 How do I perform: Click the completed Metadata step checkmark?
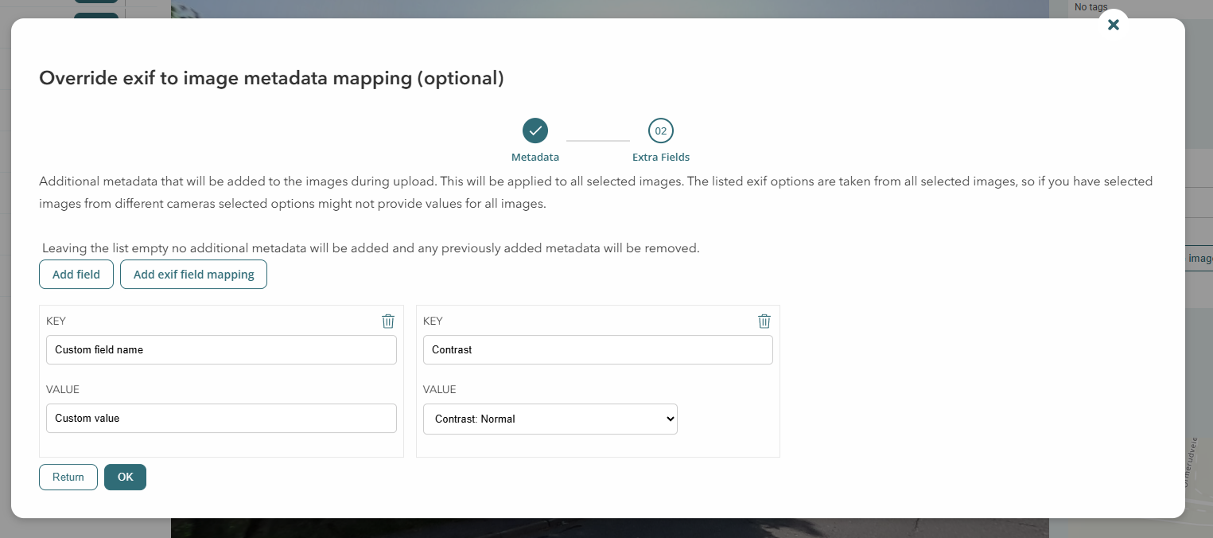pyautogui.click(x=535, y=131)
